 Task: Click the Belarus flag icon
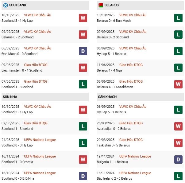pyautogui.click(x=100, y=5)
